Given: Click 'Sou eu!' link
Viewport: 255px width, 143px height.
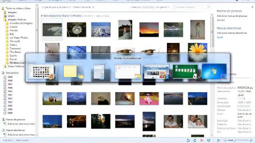Looking at the screenshot, I should [221, 20].
